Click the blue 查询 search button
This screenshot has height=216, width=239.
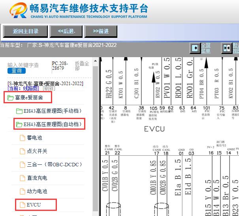17,71
